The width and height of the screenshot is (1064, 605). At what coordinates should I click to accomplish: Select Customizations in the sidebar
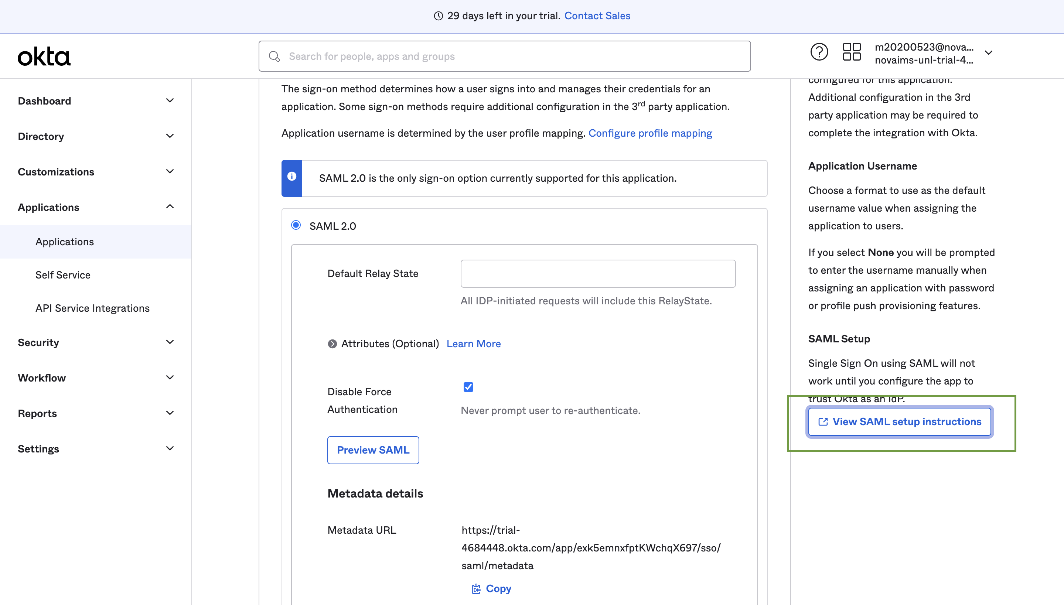click(x=56, y=172)
